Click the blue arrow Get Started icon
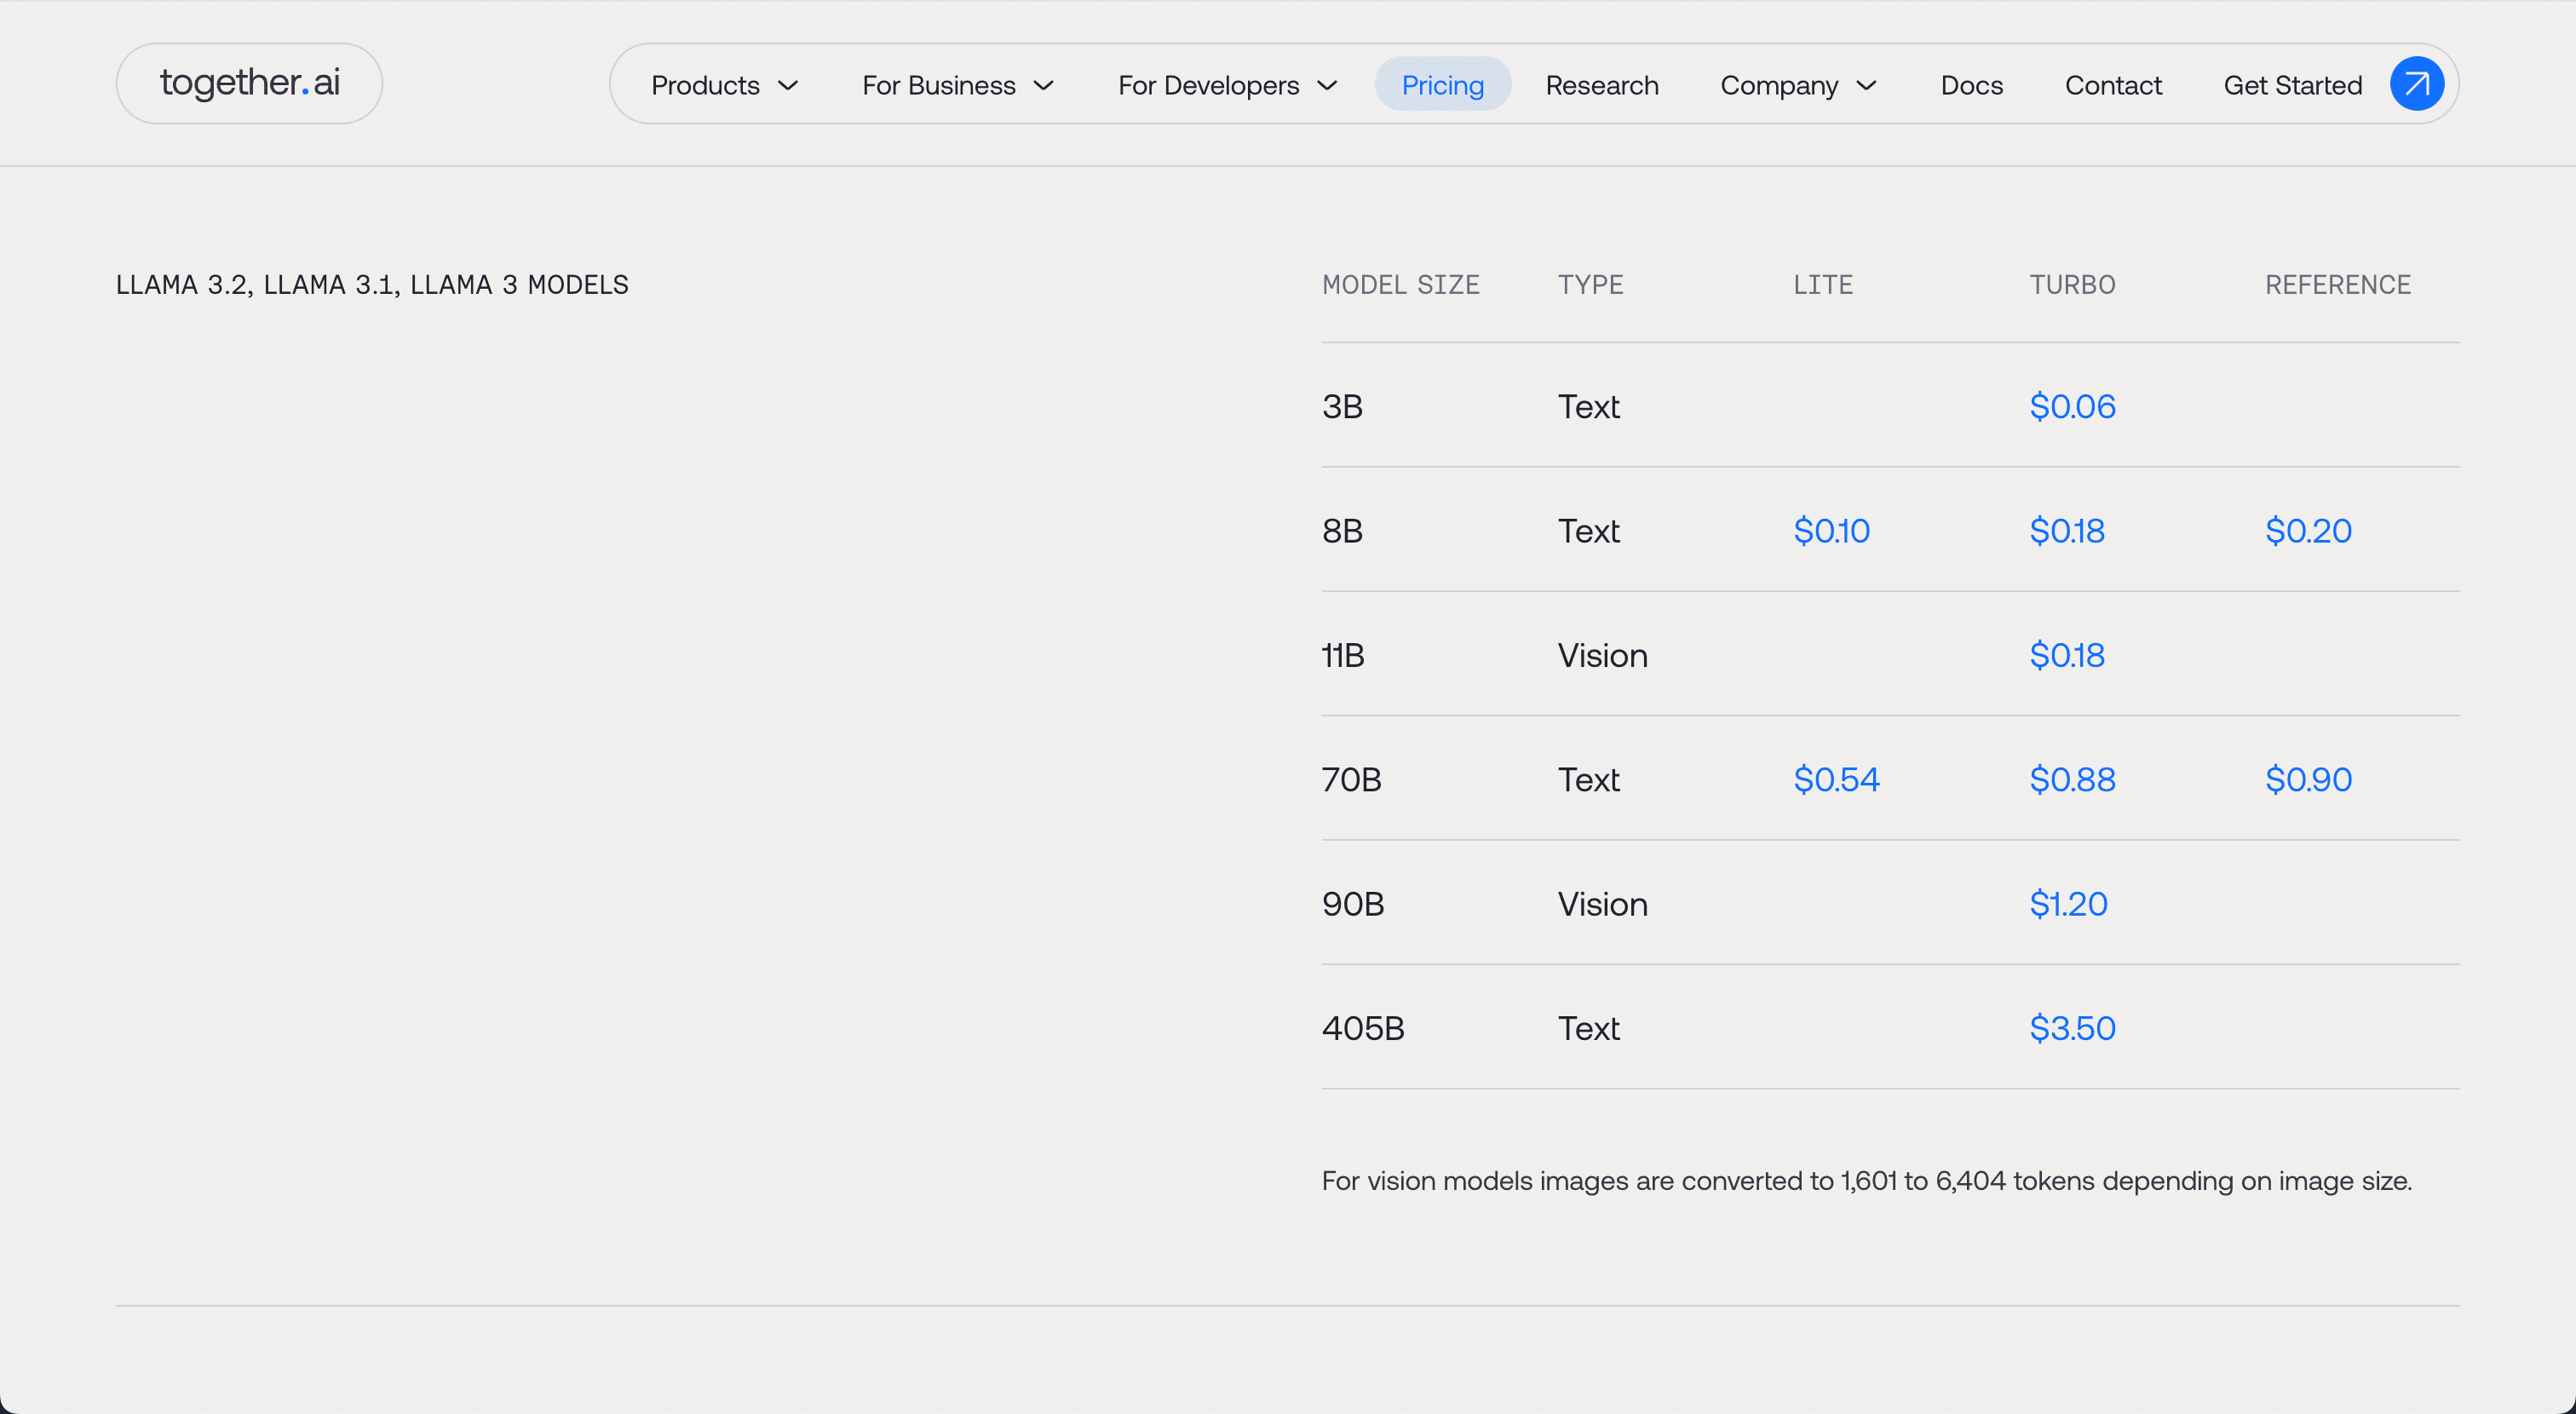2576x1414 pixels. pos(2416,84)
